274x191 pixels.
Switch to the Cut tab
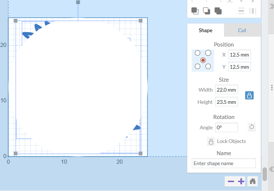(x=242, y=30)
